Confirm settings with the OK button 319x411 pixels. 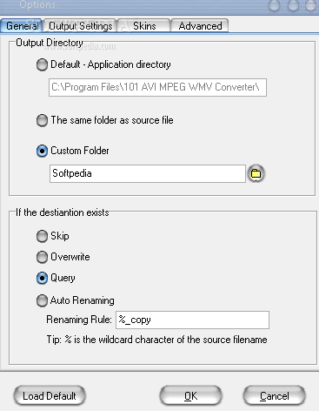point(190,396)
